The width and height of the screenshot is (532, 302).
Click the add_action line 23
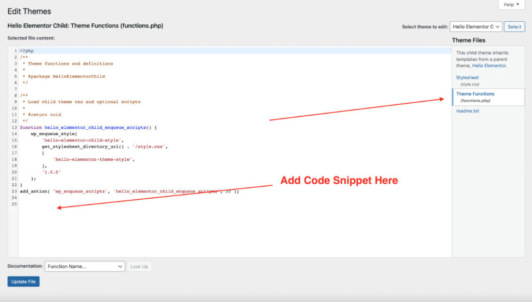coord(129,191)
